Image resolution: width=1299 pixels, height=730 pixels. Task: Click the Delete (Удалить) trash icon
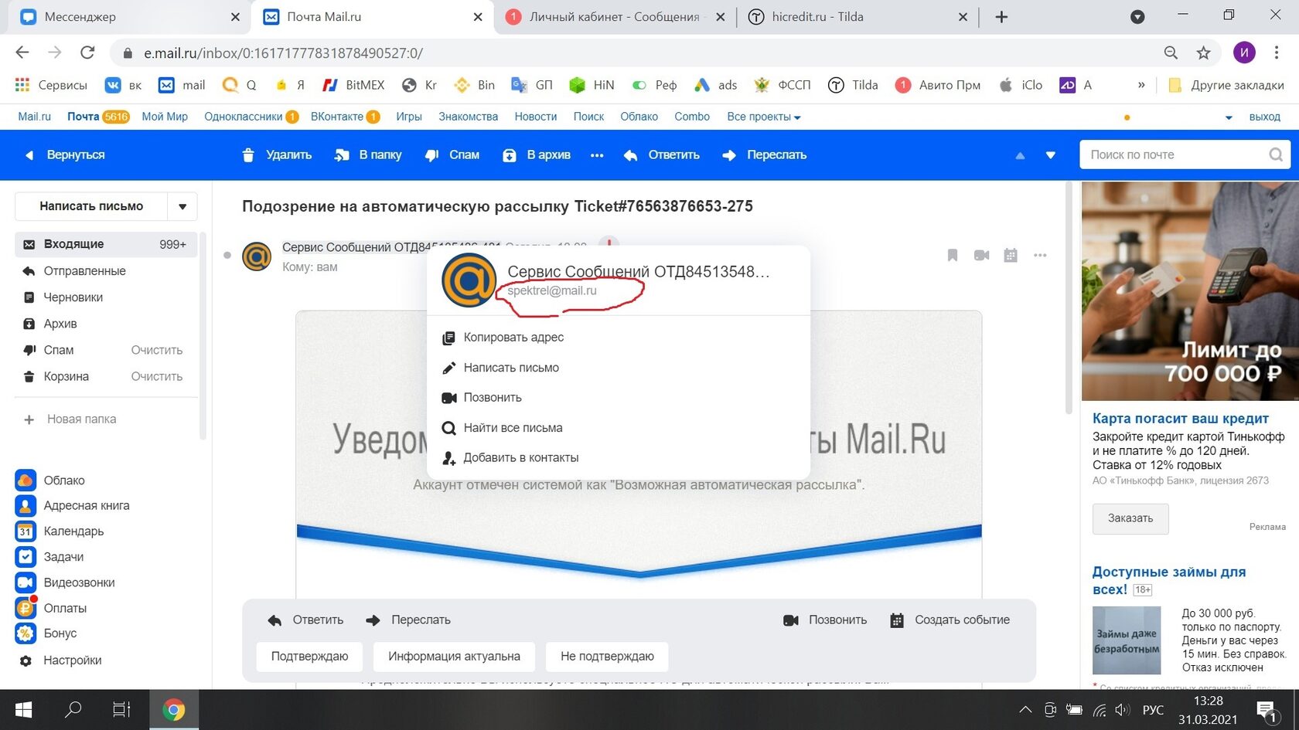[248, 155]
